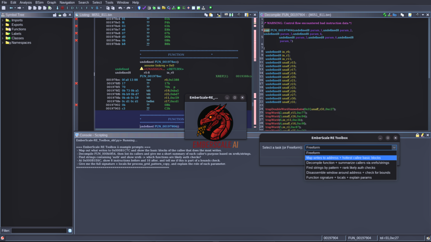Click the 'B' next-bookmark toolbar icon
431x242 pixels.
(97, 8)
